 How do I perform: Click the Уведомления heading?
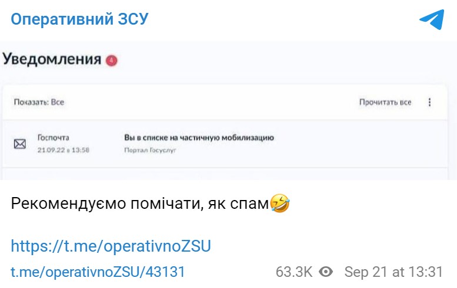(x=52, y=59)
